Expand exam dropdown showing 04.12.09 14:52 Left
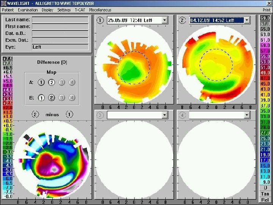273x205 pixels. coord(247,20)
